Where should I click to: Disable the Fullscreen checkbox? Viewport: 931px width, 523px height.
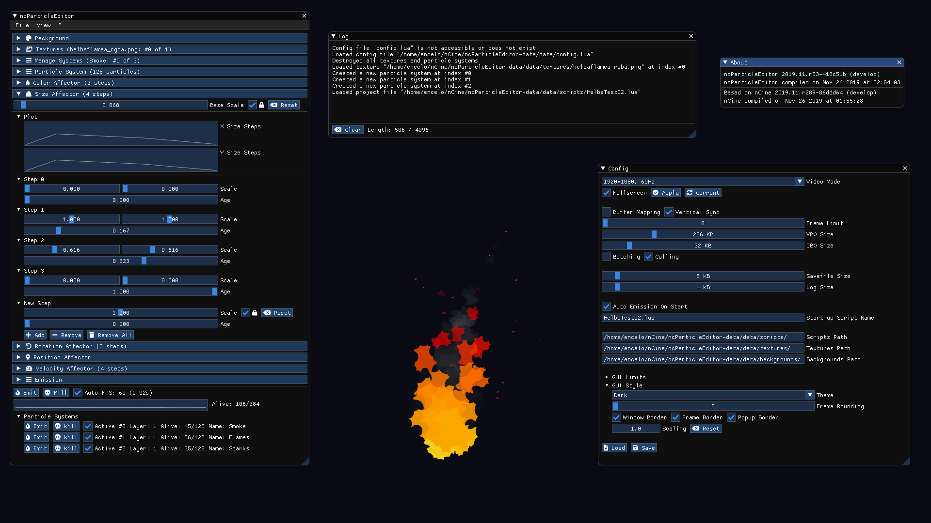pyautogui.click(x=606, y=193)
